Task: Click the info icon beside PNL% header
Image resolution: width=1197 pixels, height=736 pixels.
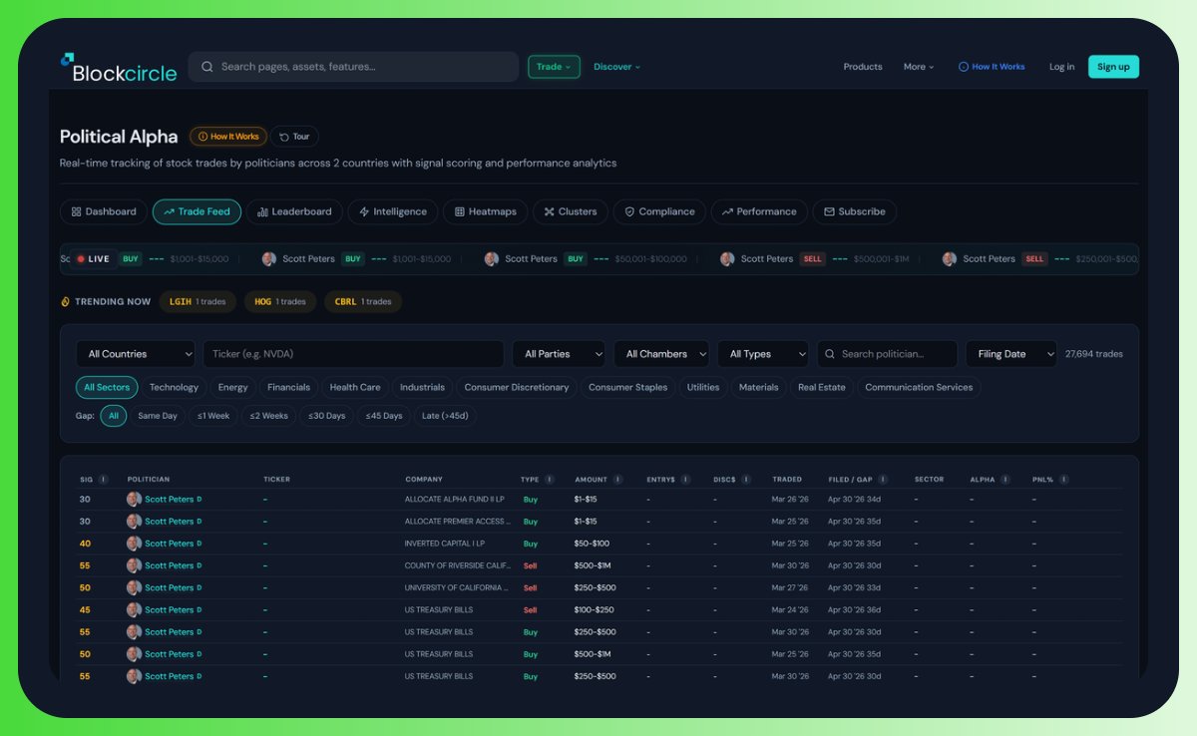Action: coord(1064,480)
